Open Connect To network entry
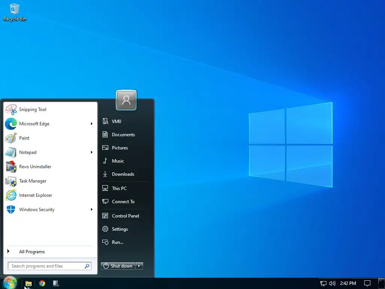 click(x=125, y=202)
